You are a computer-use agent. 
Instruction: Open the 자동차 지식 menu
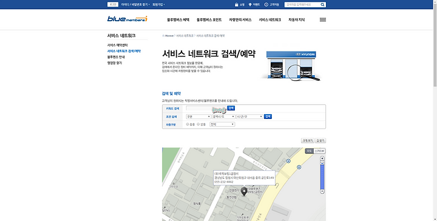[x=297, y=20]
